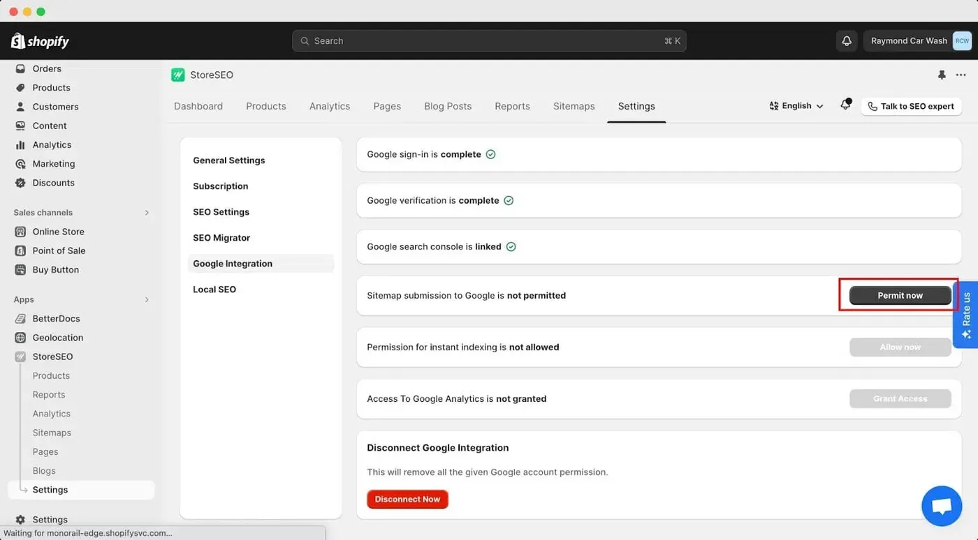Click the BetterDocs app icon
978x540 pixels.
(x=20, y=318)
